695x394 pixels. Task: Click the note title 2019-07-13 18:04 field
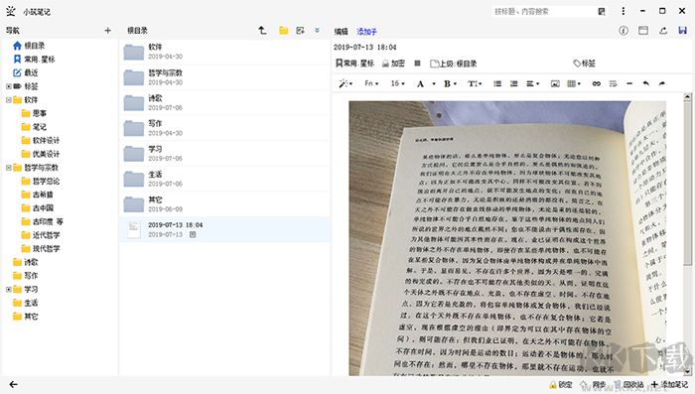tap(365, 47)
